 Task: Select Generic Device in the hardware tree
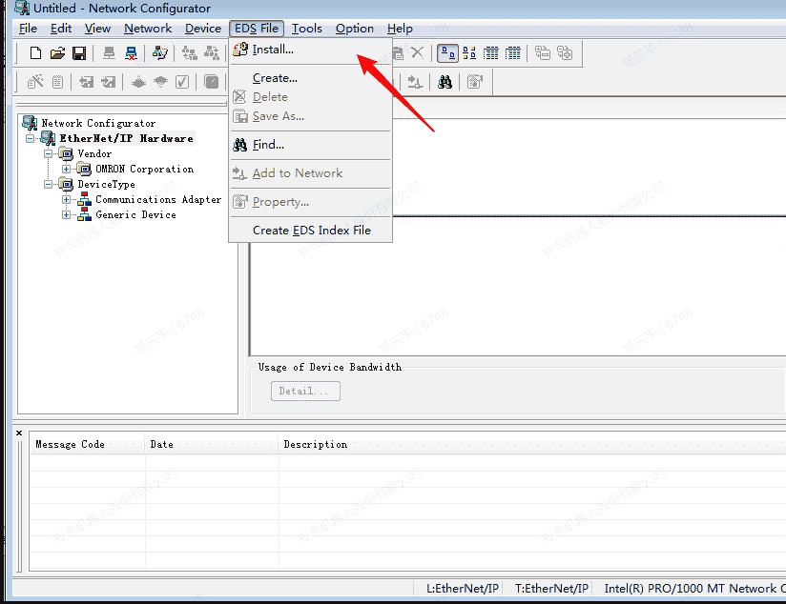tap(135, 215)
